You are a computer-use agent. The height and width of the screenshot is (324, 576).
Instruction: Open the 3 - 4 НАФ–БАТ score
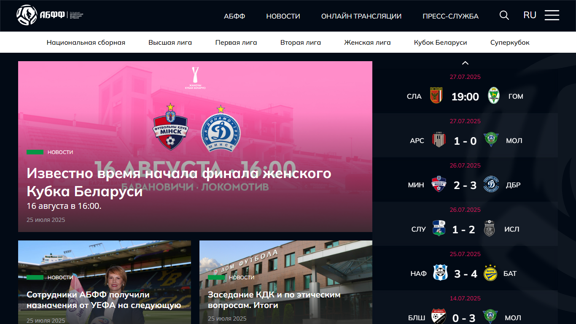(x=466, y=274)
